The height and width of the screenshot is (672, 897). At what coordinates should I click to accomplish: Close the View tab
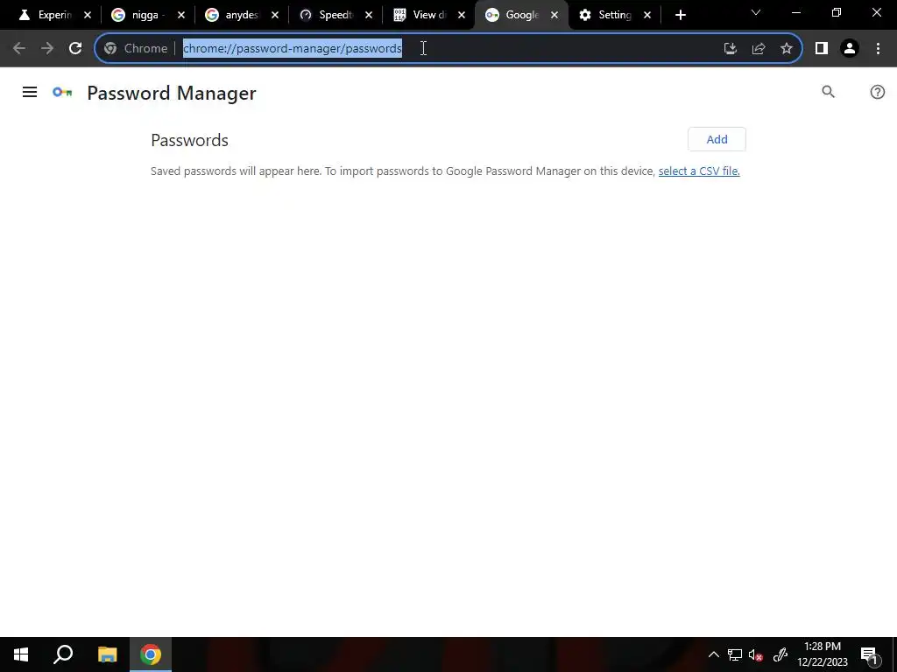(462, 16)
